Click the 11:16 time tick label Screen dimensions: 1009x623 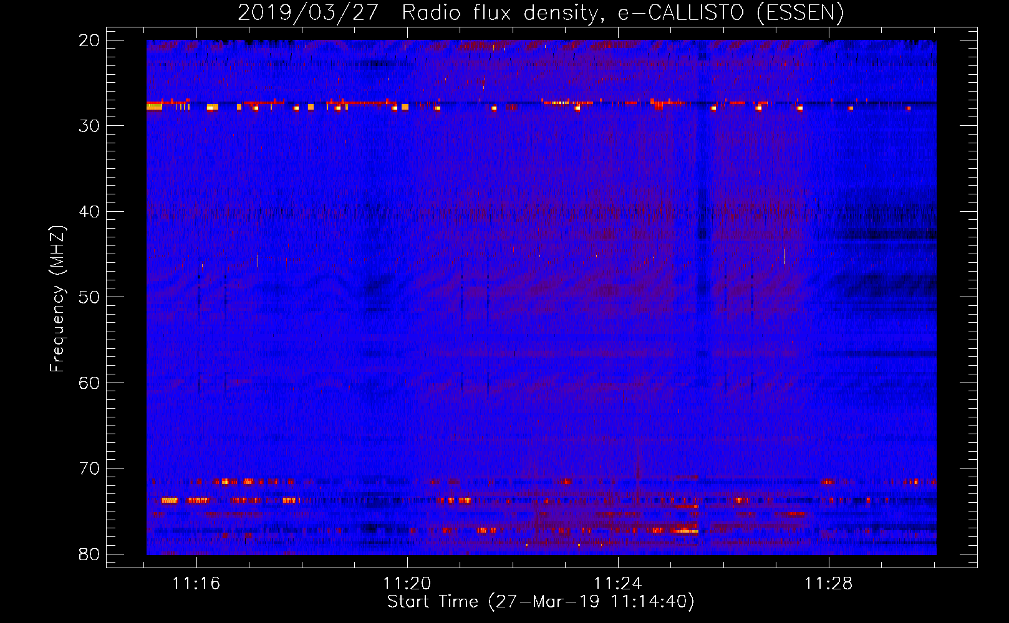[x=196, y=584]
